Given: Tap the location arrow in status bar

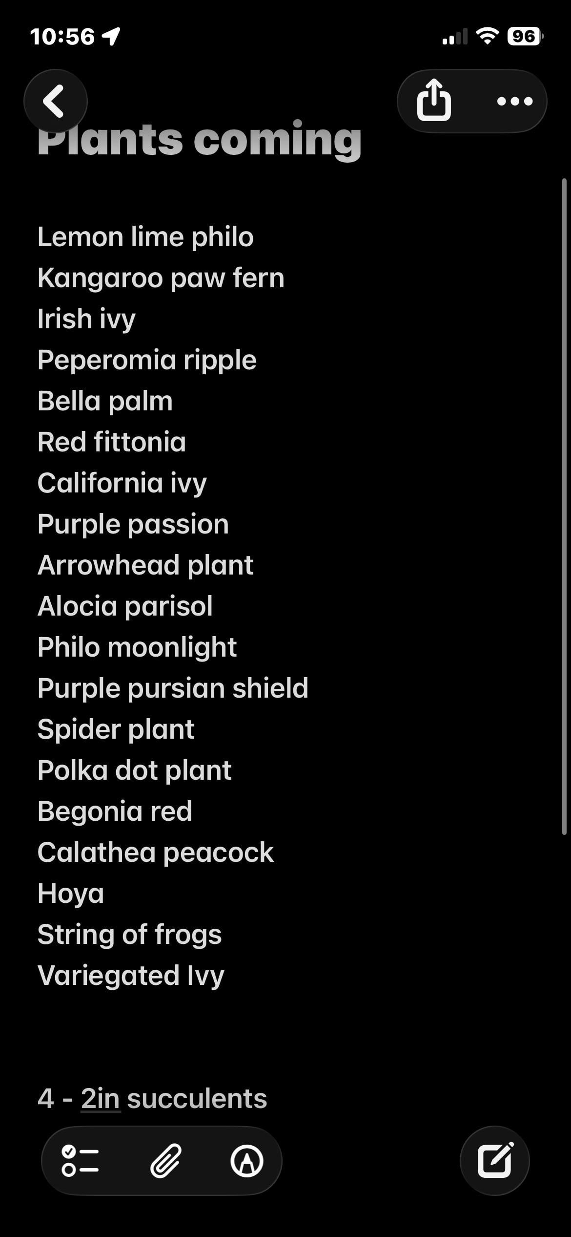Looking at the screenshot, I should (x=111, y=36).
